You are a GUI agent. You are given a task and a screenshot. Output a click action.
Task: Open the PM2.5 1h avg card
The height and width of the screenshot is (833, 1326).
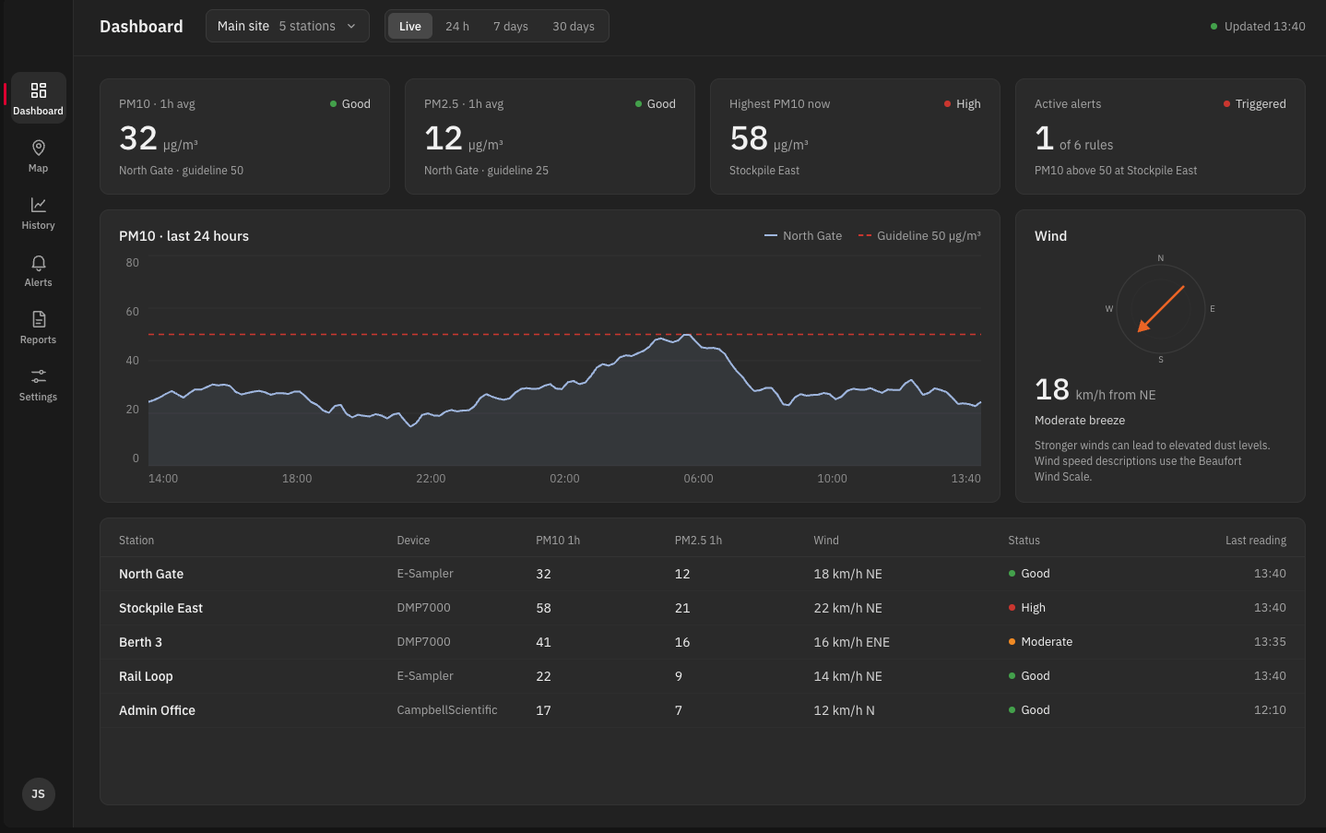click(x=550, y=137)
